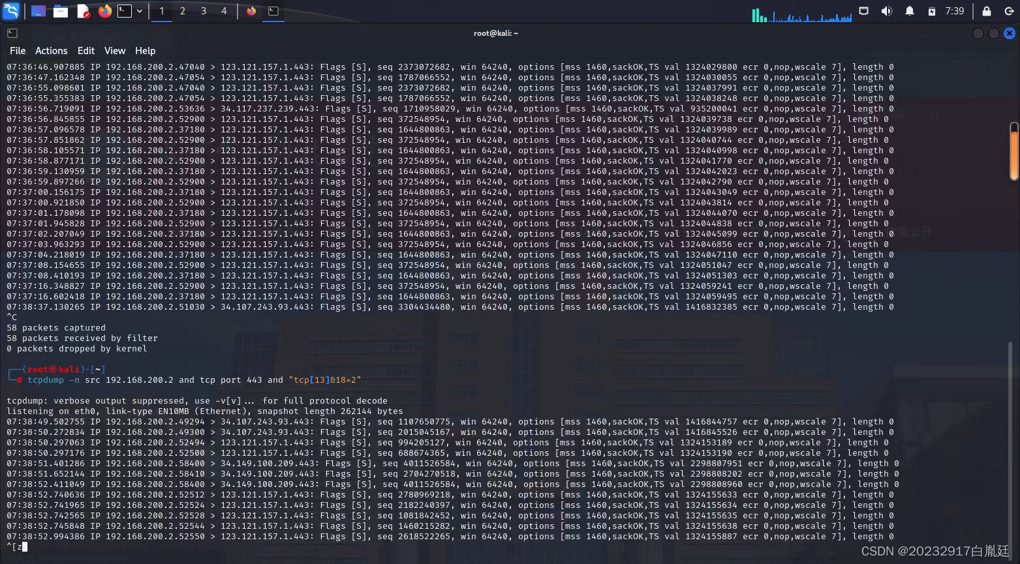Viewport: 1020px width, 564px height.
Task: Open the log out icon in panel
Action: click(1009, 11)
